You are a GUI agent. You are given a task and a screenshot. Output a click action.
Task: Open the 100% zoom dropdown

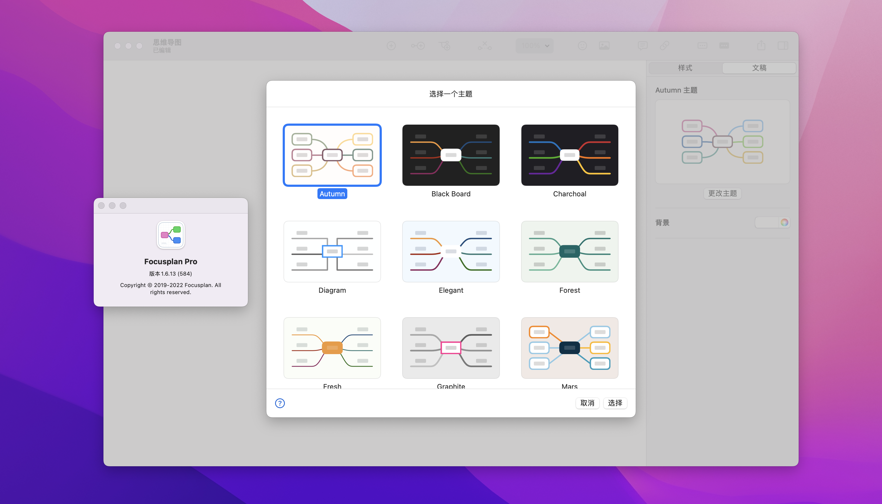535,46
